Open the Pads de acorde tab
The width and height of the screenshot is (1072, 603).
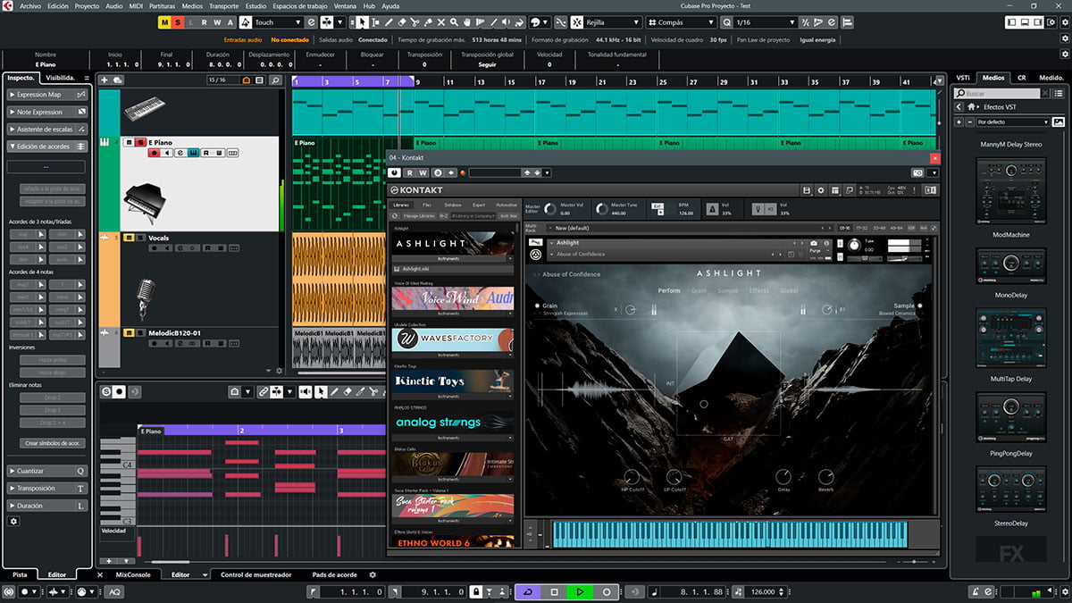coord(334,575)
